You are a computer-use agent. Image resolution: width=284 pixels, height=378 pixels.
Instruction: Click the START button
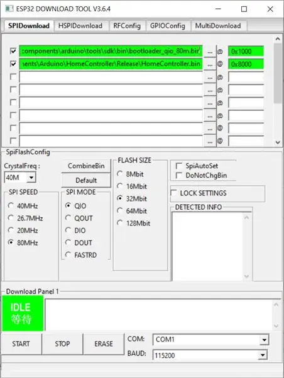[21, 344]
